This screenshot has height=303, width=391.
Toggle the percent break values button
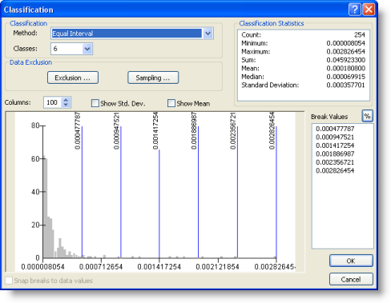[x=368, y=116]
